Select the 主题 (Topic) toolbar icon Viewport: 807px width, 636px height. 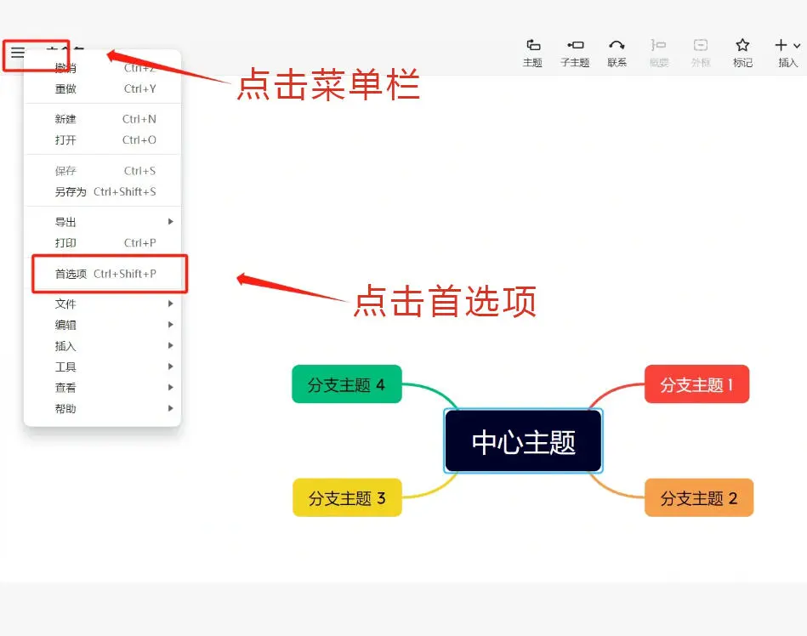[x=532, y=49]
